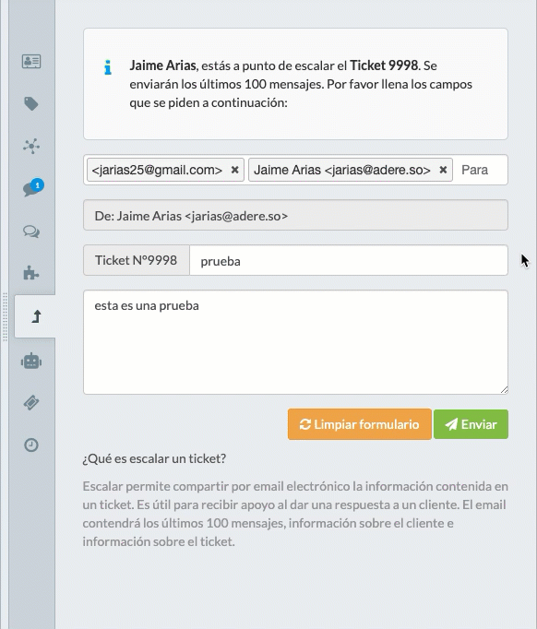Open the robot bot sidebar icon
The height and width of the screenshot is (629, 537).
tap(31, 362)
